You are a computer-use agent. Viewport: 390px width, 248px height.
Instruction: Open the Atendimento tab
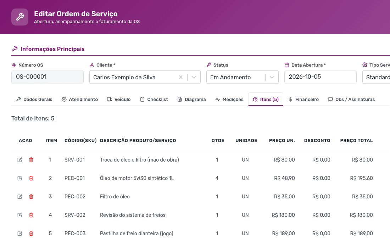pyautogui.click(x=80, y=100)
